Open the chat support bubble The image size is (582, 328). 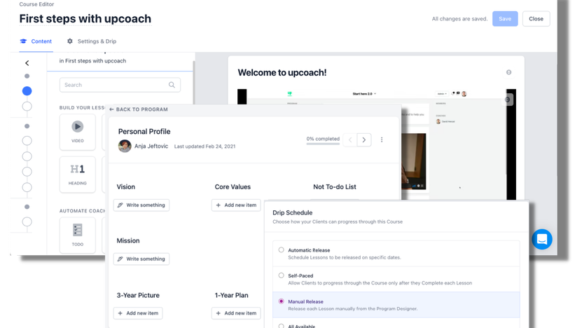[x=542, y=239]
